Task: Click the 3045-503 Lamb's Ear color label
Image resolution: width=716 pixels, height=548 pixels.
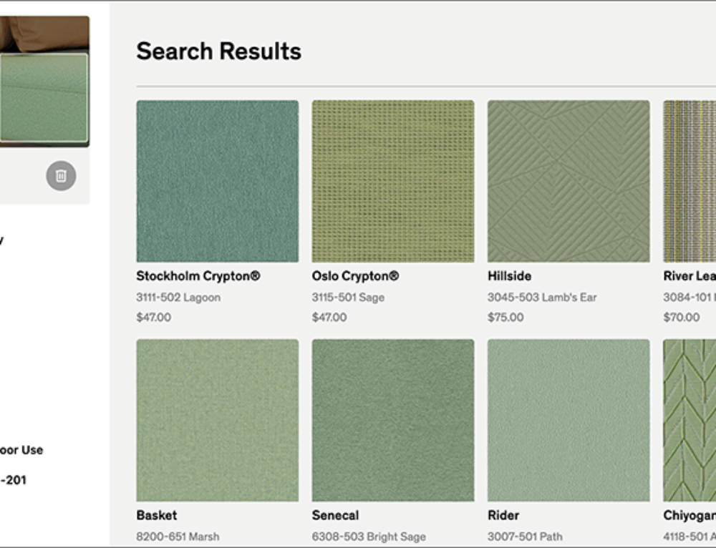Action: 542,297
